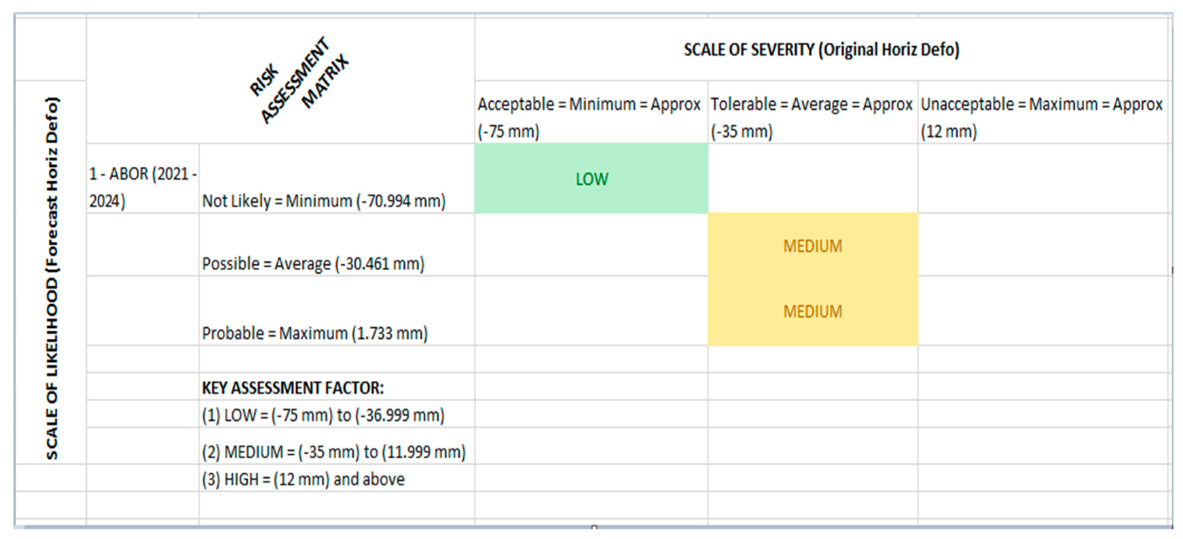Screen dimensions: 1183x539
Task: Click empty cell in Probable row under Unacceptable
Action: coord(1043,312)
